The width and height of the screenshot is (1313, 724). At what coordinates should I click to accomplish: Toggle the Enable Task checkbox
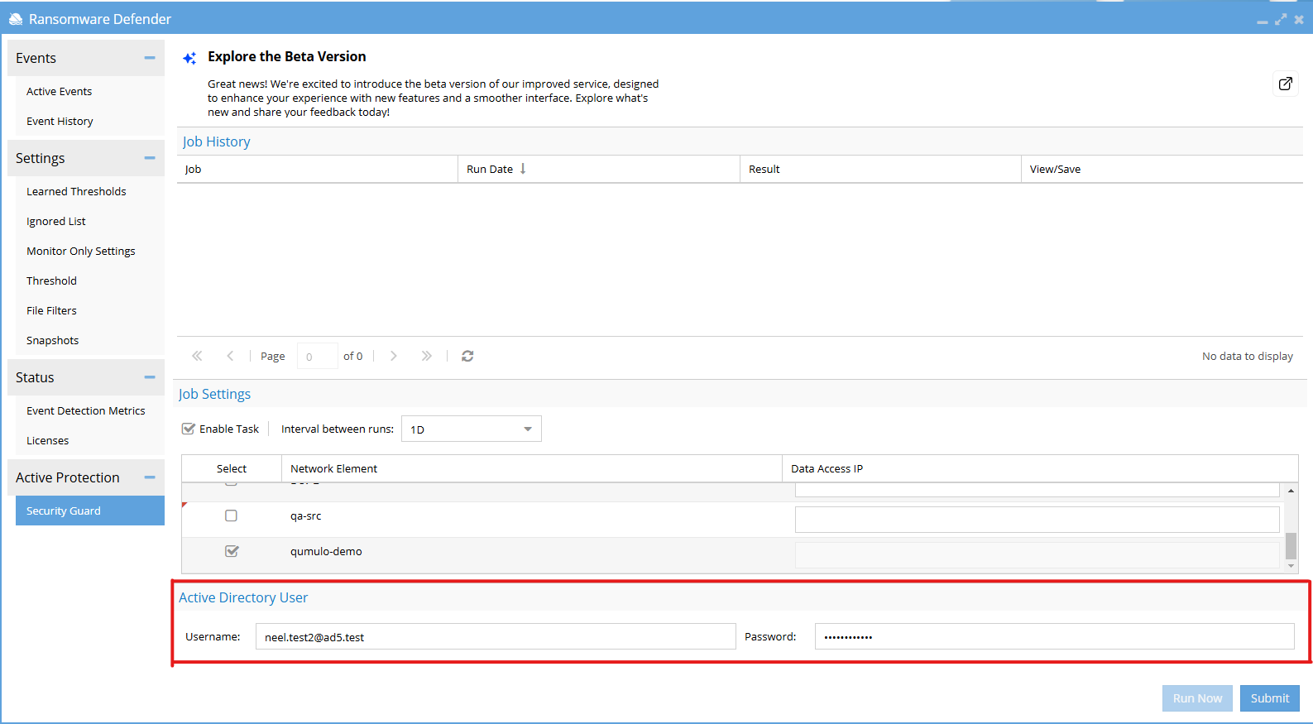pos(189,429)
